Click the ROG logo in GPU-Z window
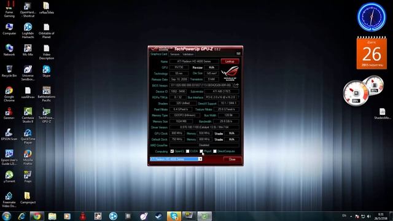The image size is (393, 221). [230, 74]
